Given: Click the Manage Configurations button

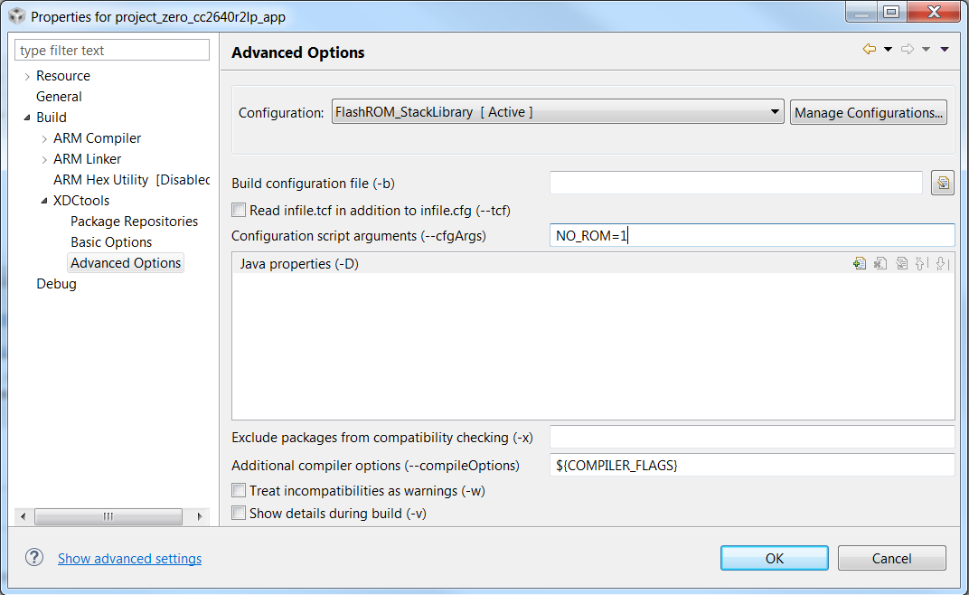Looking at the screenshot, I should pyautogui.click(x=869, y=113).
